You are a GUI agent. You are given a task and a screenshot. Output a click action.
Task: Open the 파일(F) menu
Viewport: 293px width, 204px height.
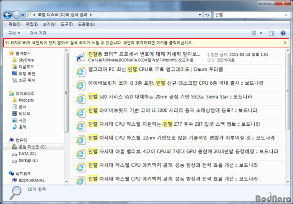pyautogui.click(x=14, y=25)
